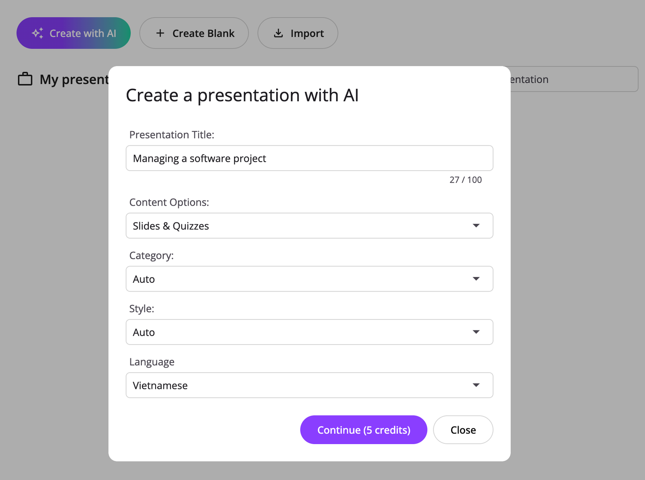Open the Language dropdown showing Vietnamese

click(x=309, y=385)
